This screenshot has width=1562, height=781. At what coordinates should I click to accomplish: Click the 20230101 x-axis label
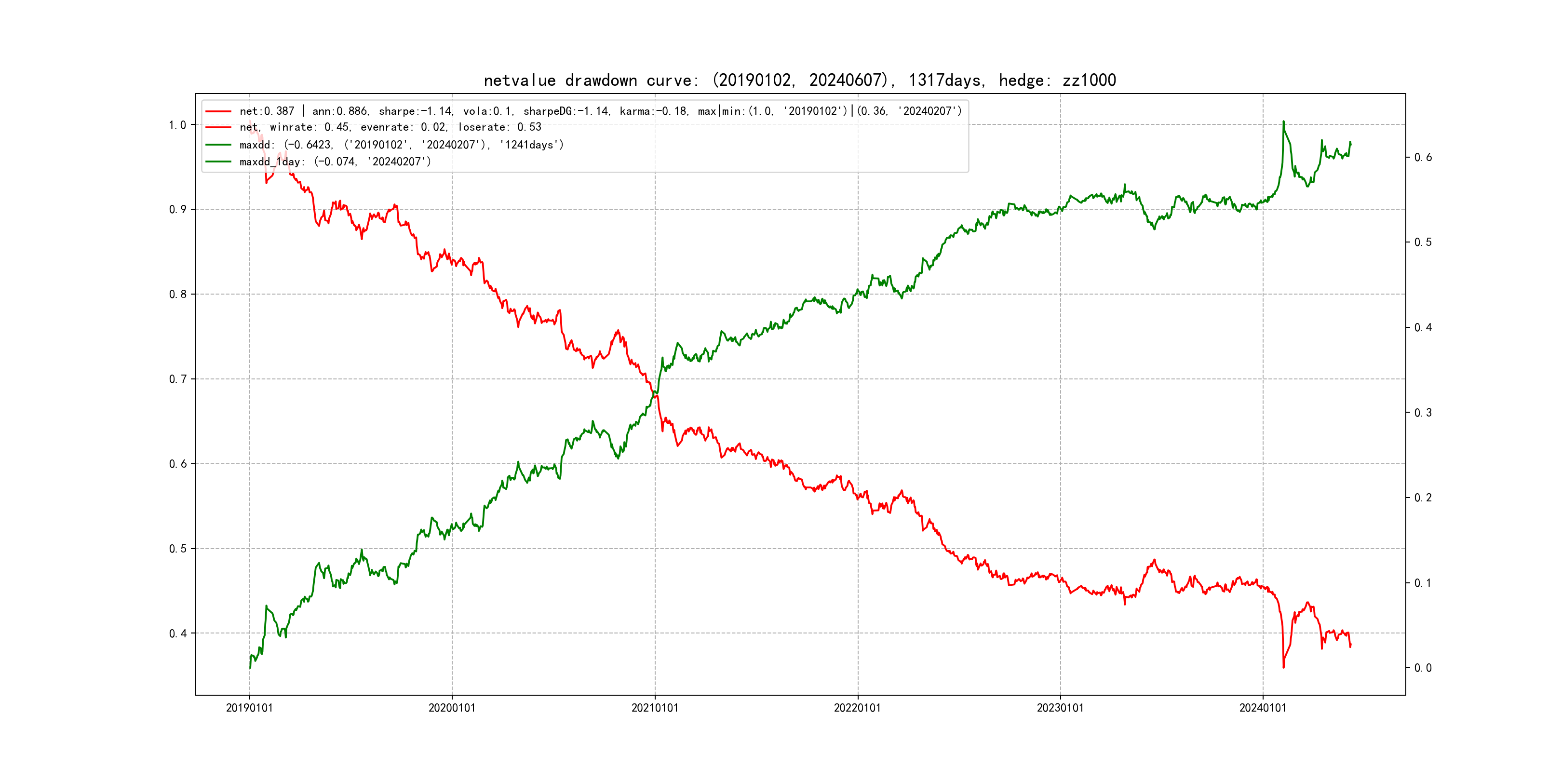coord(1060,708)
